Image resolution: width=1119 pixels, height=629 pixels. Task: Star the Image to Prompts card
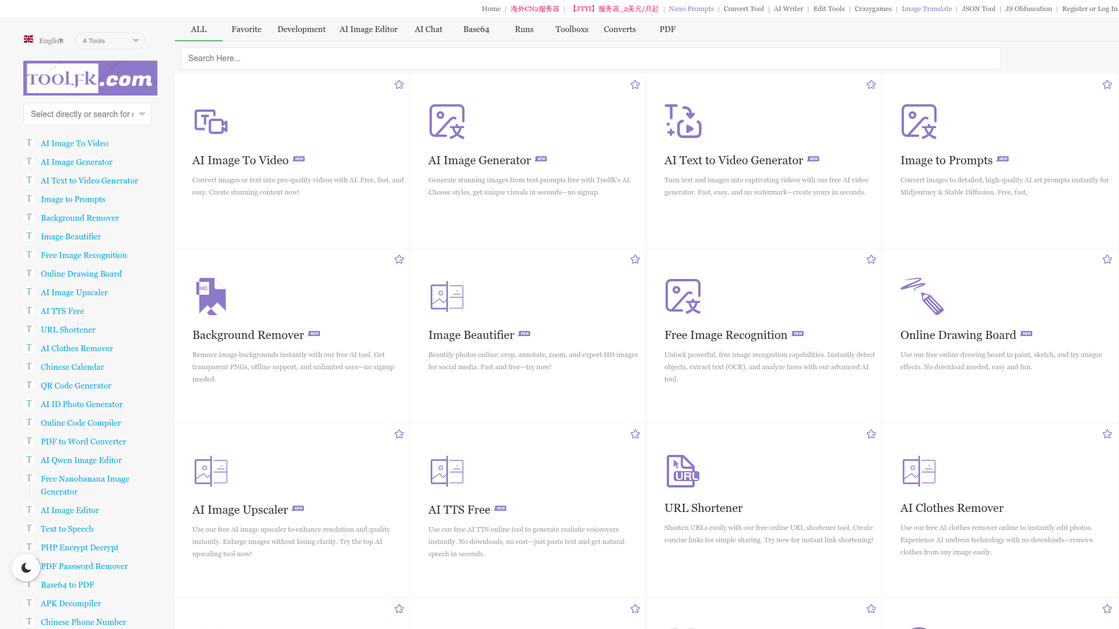click(1107, 85)
